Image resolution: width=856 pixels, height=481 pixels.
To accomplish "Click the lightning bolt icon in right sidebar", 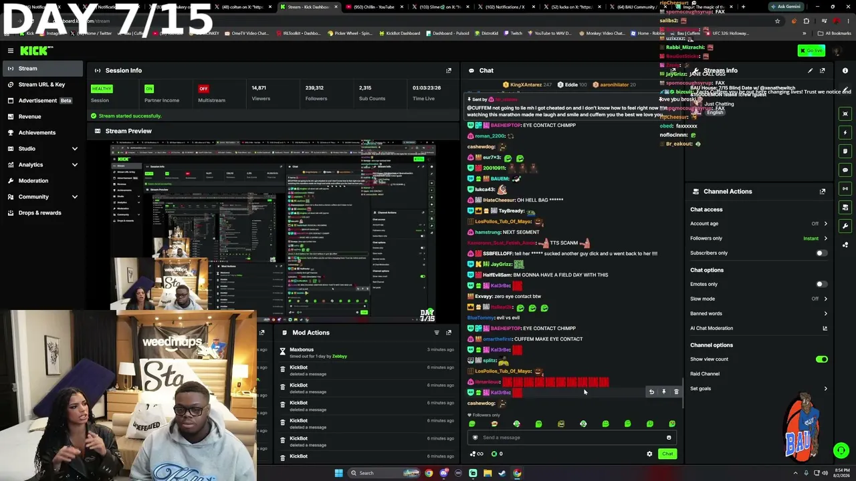I will [x=845, y=132].
